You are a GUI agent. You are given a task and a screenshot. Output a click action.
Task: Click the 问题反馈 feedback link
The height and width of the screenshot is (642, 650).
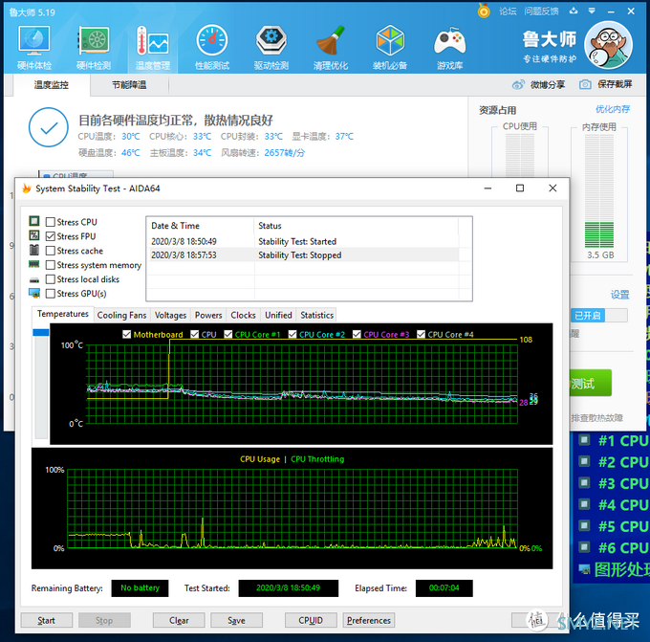point(541,11)
